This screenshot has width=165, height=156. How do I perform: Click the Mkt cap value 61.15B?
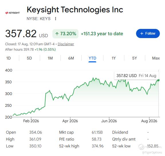pyautogui.click(x=97, y=132)
